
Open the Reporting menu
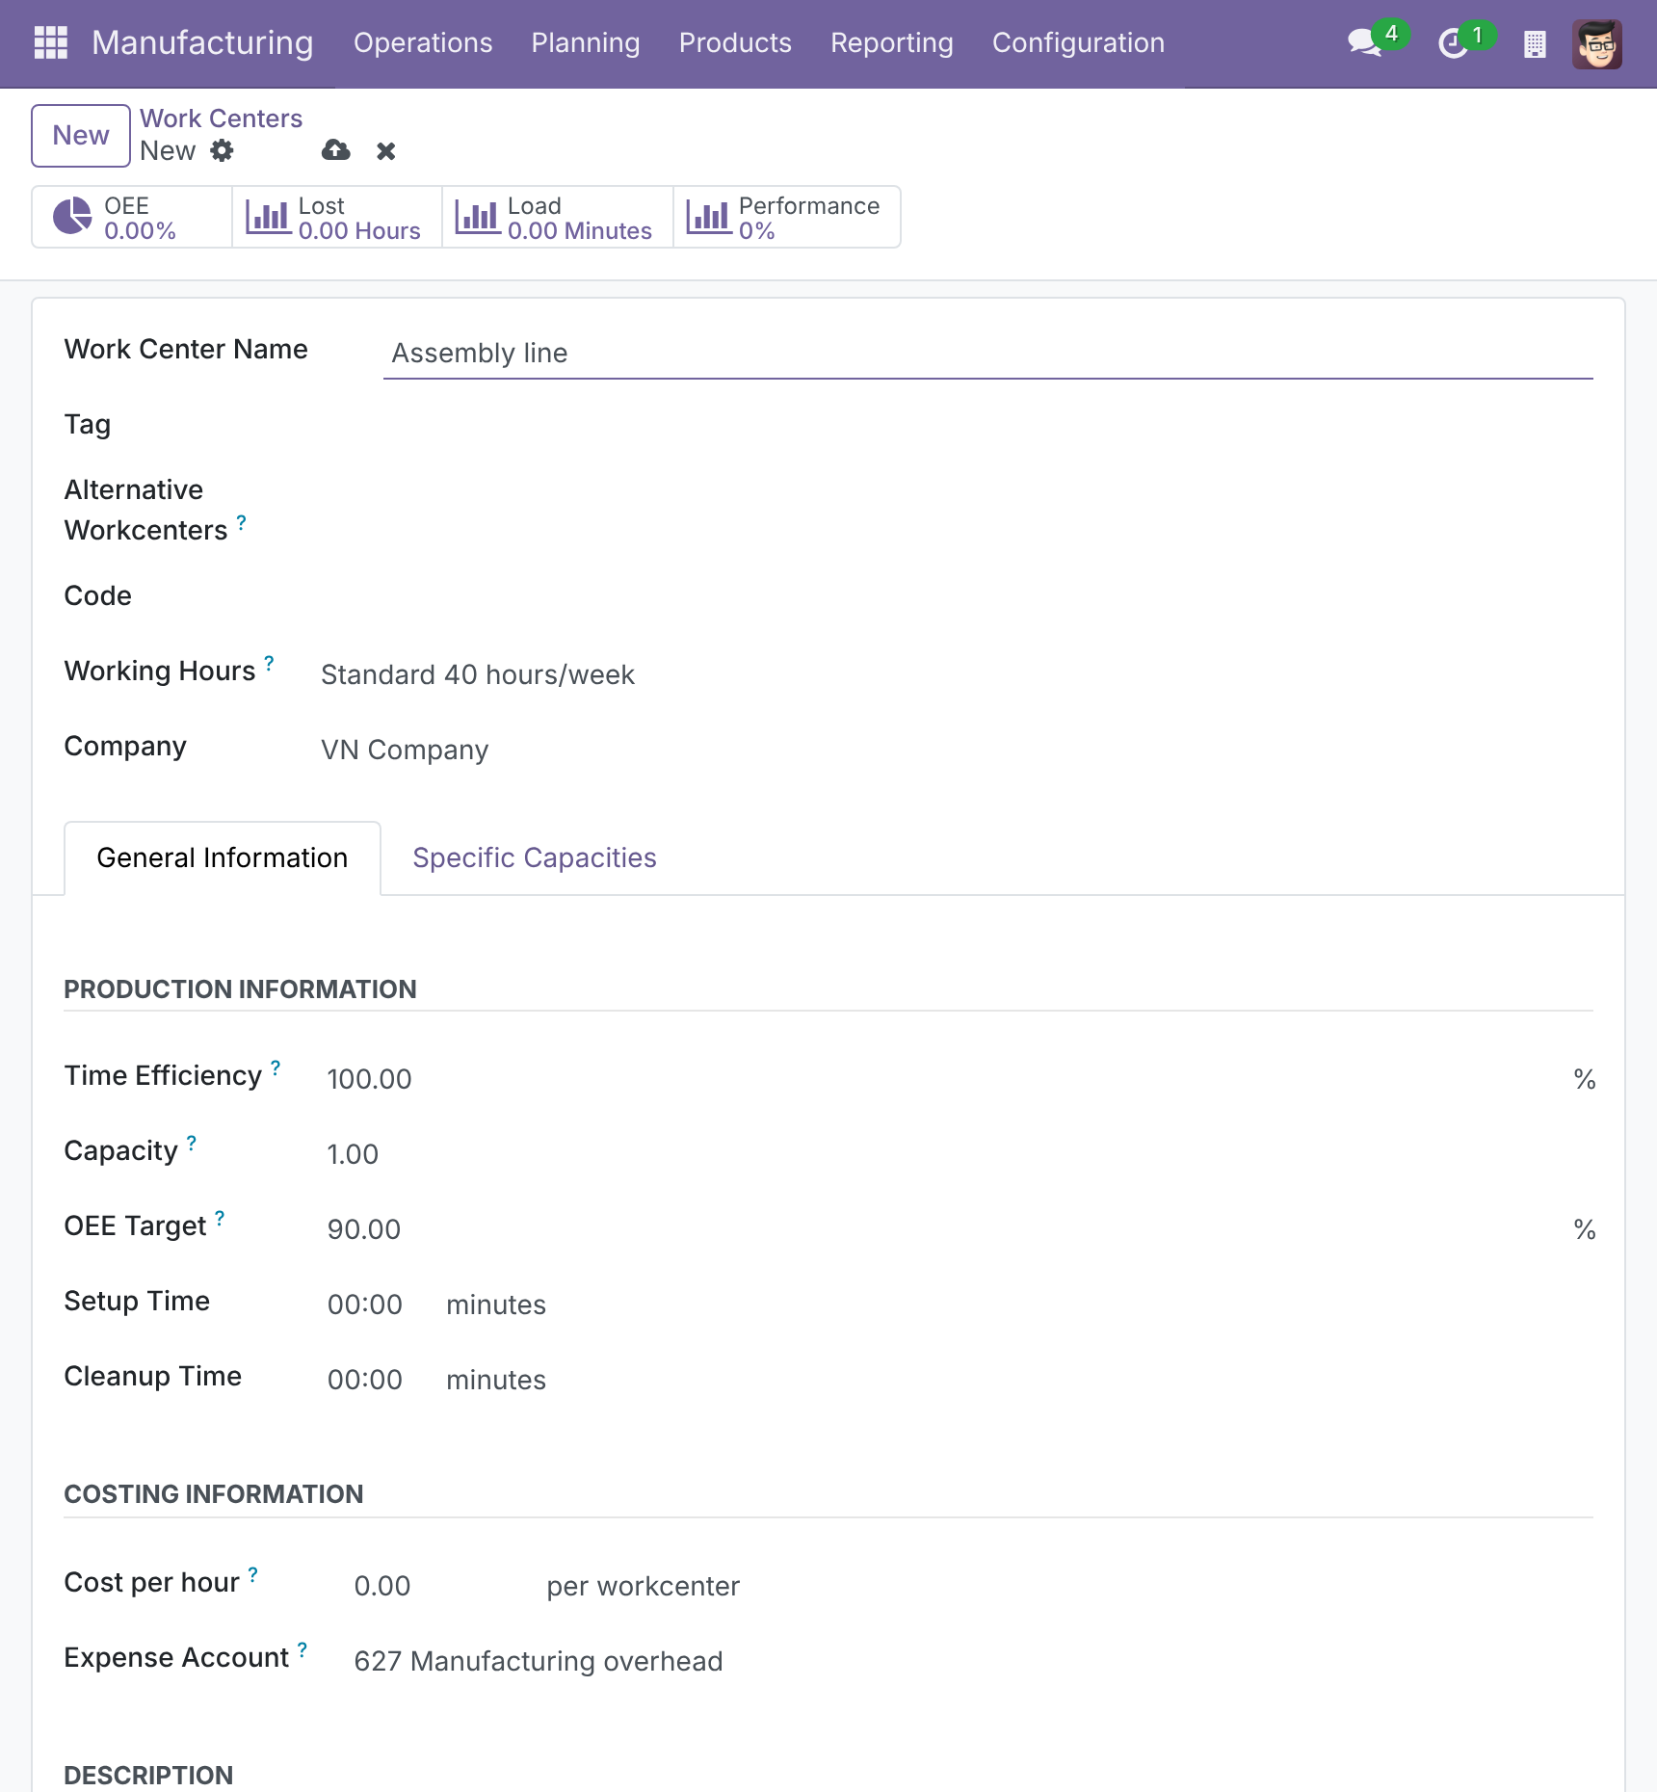click(x=892, y=43)
